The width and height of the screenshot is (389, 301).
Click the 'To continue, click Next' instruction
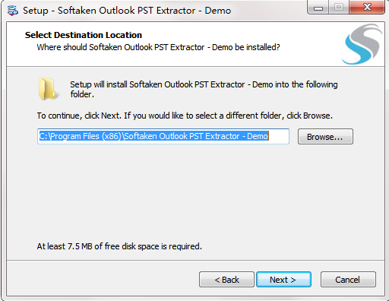[x=185, y=116]
